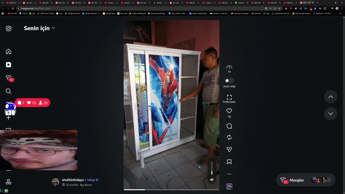This screenshot has width=345, height=194.
Task: Open the Google AI Studio bookmark
Action: click(72, 13)
